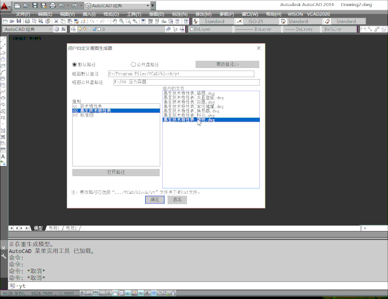Click the Plot printer icon in quick access toolbar
Viewport: 388px width, 299px height.
click(53, 5)
